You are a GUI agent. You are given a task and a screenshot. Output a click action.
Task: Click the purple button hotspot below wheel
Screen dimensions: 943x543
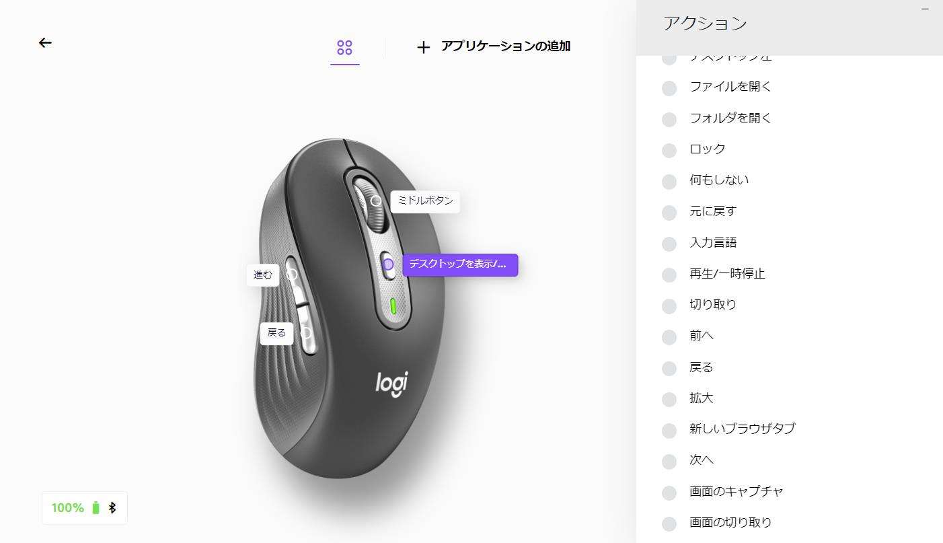[x=388, y=264]
